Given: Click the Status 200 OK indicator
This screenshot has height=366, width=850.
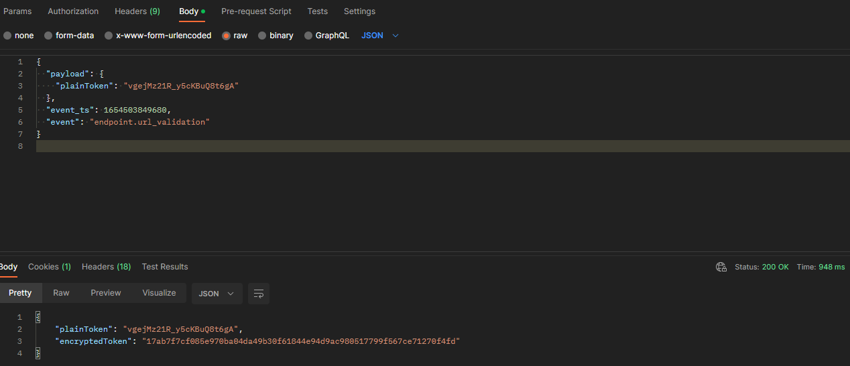Looking at the screenshot, I should [x=762, y=267].
